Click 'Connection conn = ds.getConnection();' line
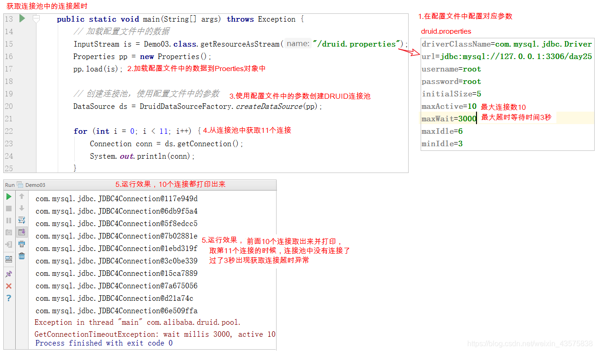The height and width of the screenshot is (352, 597). [166, 144]
